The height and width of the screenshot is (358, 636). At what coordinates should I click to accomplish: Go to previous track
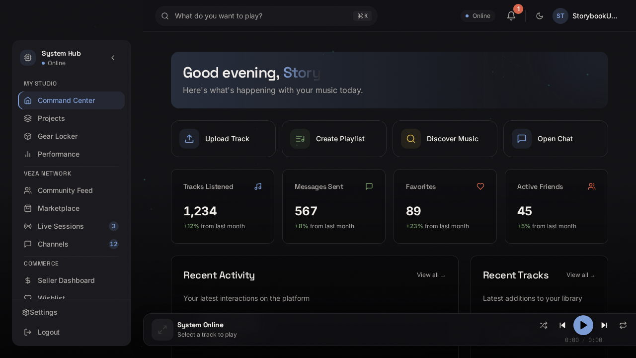pyautogui.click(x=562, y=325)
